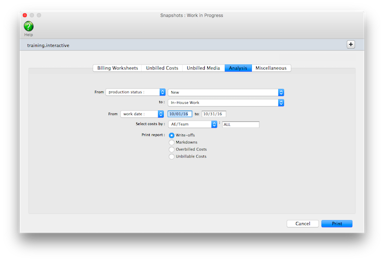Select the Write-offs report option
Image resolution: width=384 pixels, height=261 pixels.
click(x=172, y=135)
